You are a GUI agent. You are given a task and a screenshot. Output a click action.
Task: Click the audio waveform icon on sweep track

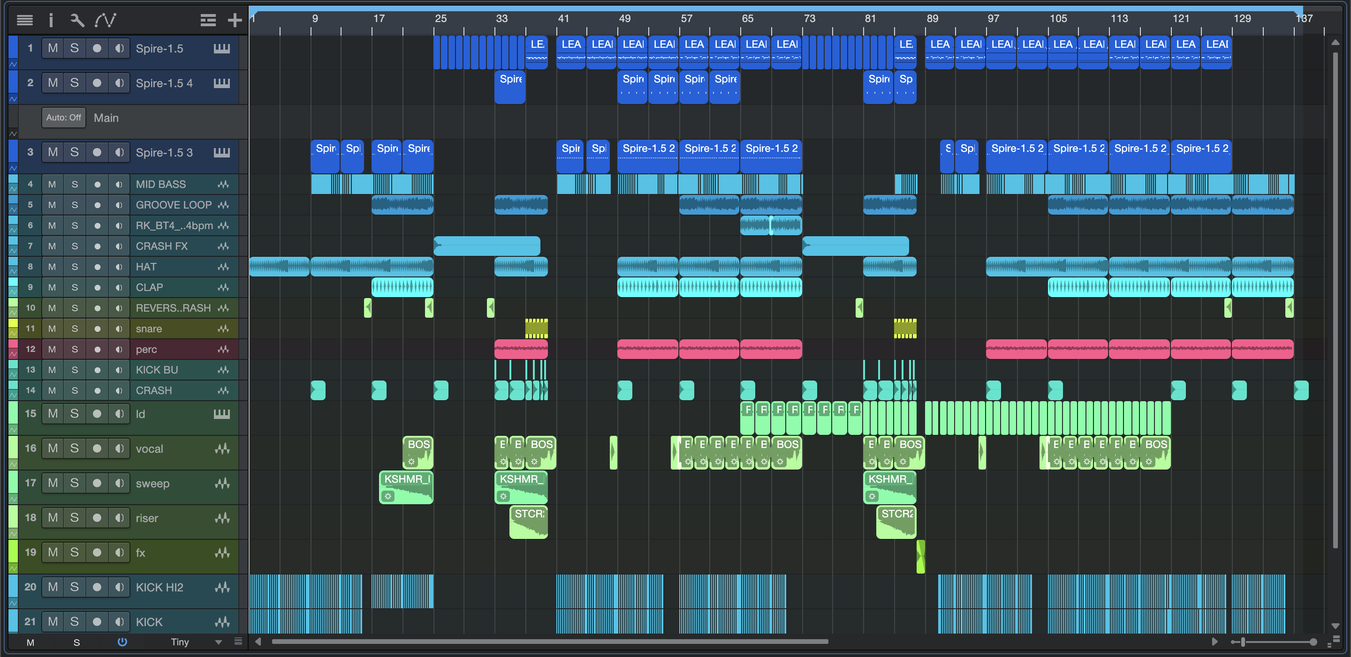[x=222, y=483]
